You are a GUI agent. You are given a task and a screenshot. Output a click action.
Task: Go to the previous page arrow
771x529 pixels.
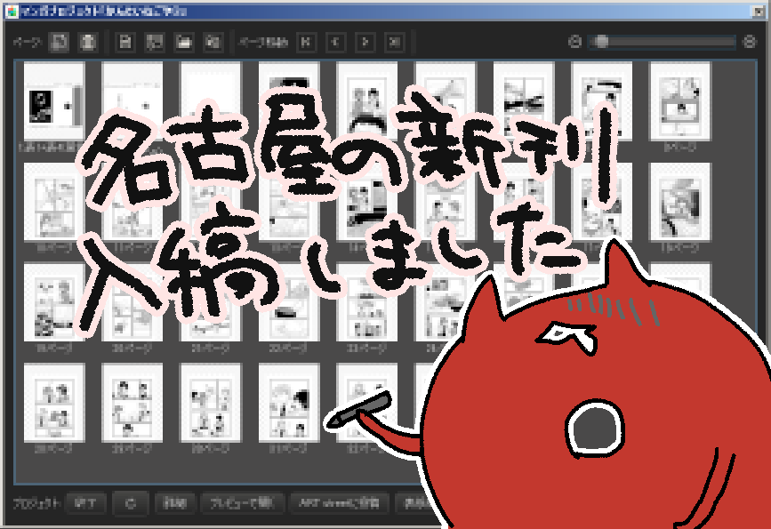tap(335, 43)
